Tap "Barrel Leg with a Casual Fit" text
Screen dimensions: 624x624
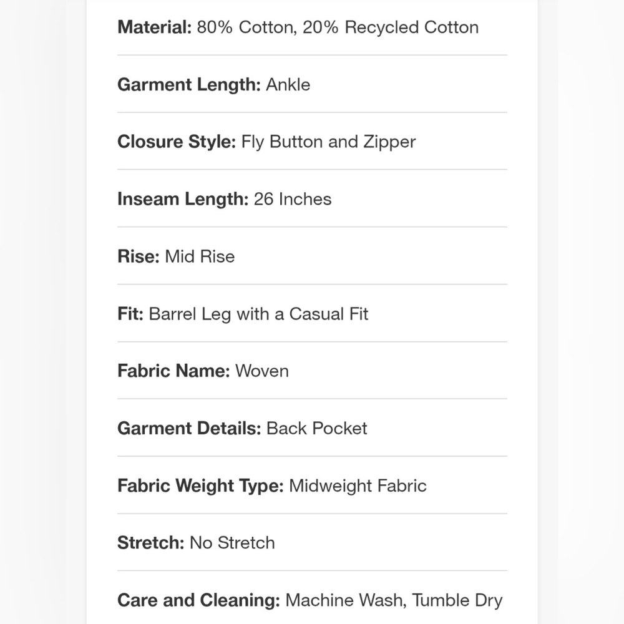[258, 313]
